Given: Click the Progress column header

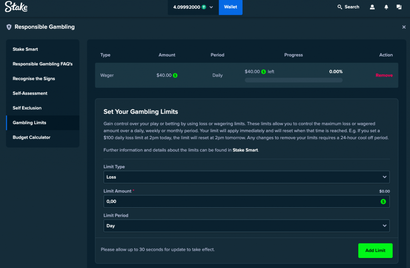Looking at the screenshot, I should [293, 55].
